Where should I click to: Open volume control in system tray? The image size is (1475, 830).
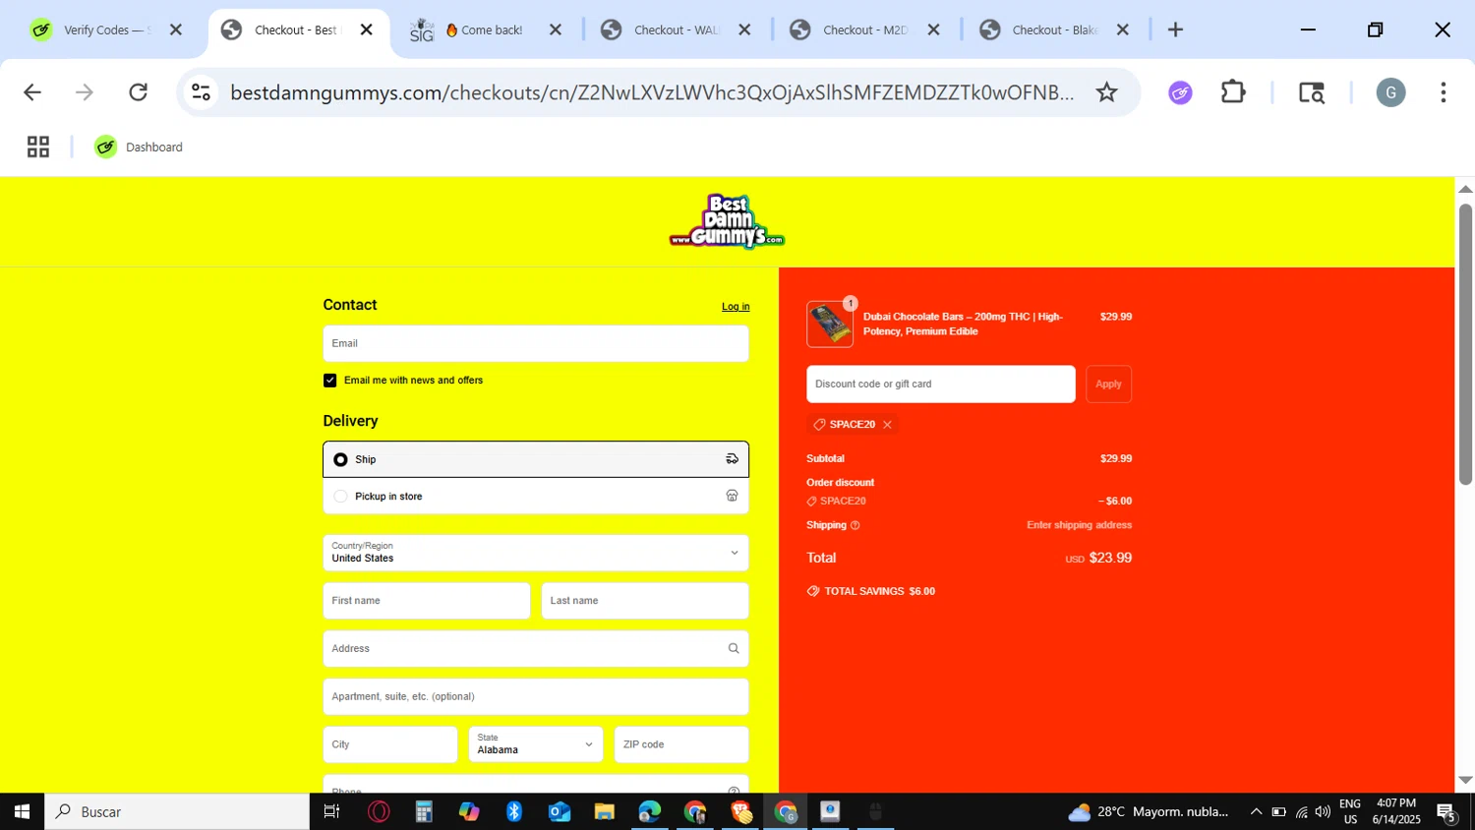click(x=1324, y=811)
